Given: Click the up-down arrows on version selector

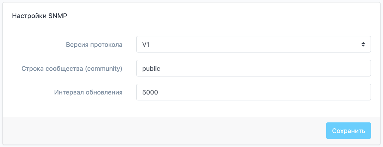Looking at the screenshot, I should pyautogui.click(x=363, y=44).
